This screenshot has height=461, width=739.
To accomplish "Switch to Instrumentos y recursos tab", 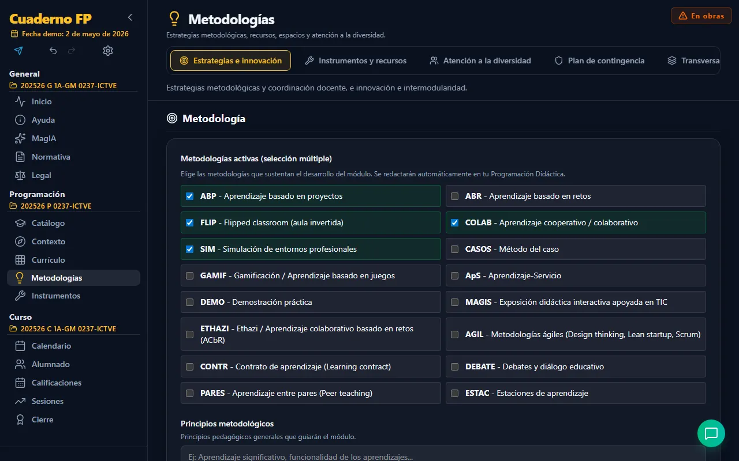I will tap(356, 61).
